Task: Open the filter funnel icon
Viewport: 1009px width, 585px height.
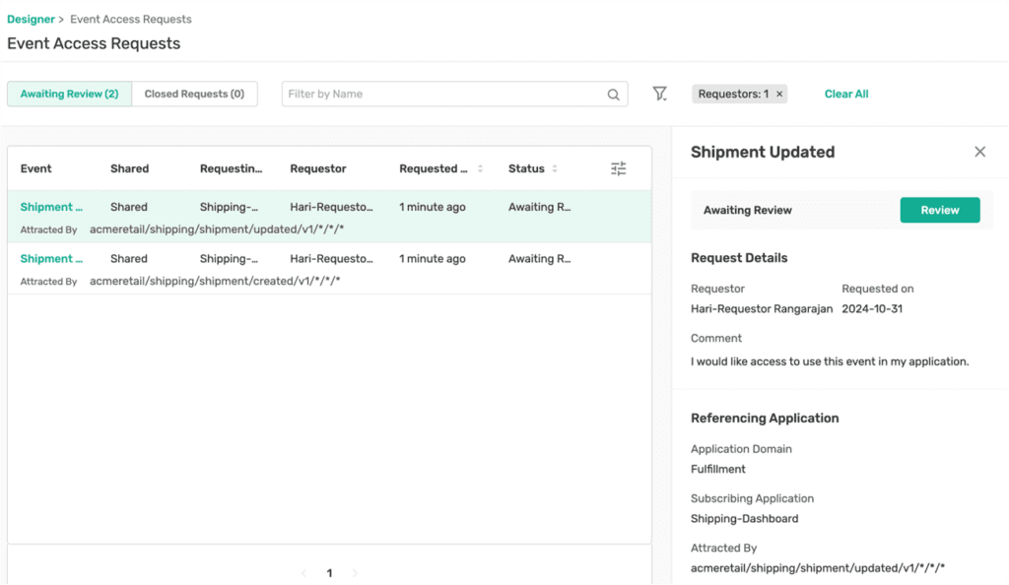Action: (x=660, y=94)
